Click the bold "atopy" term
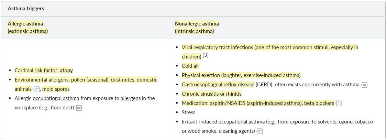This screenshot has height=140, width=387. pyautogui.click(x=66, y=71)
